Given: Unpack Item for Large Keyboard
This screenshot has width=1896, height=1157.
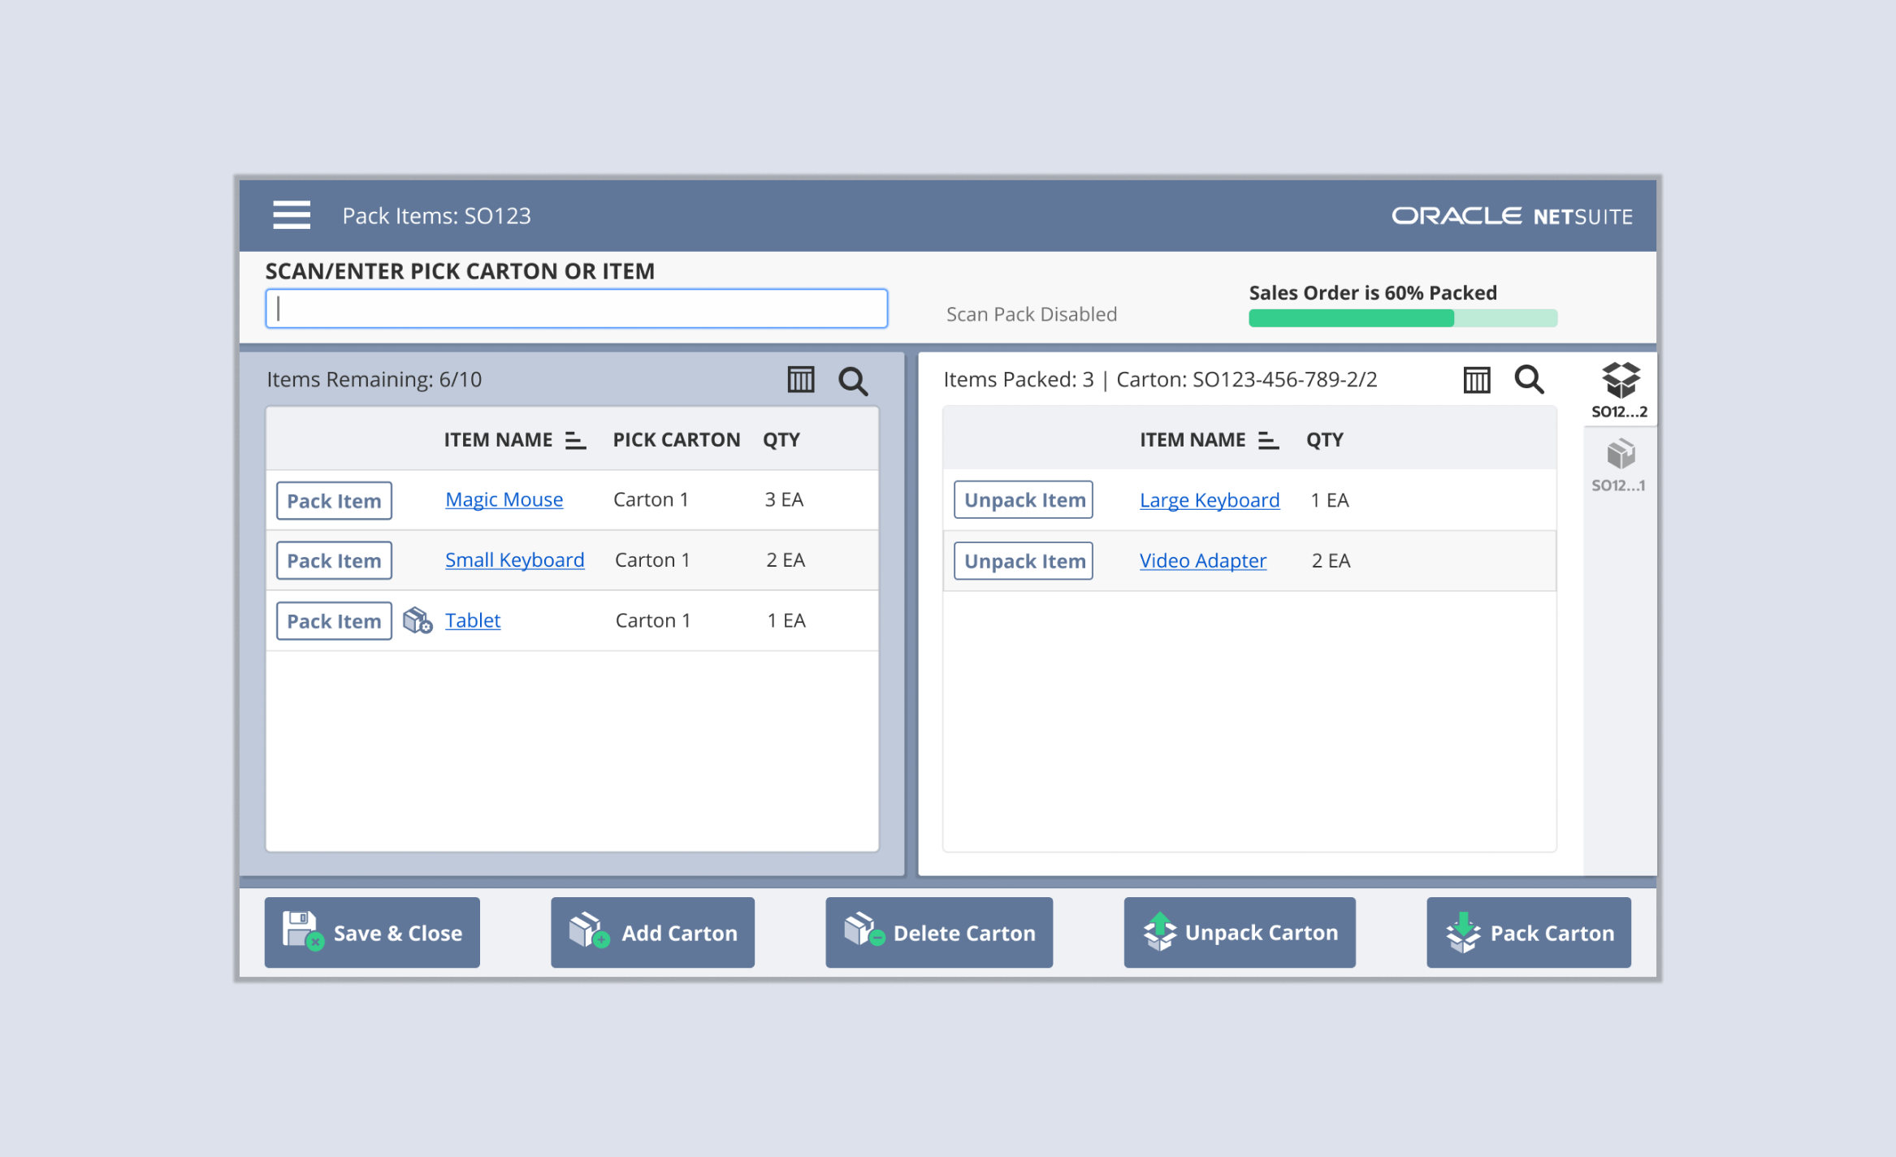Looking at the screenshot, I should 1023,499.
